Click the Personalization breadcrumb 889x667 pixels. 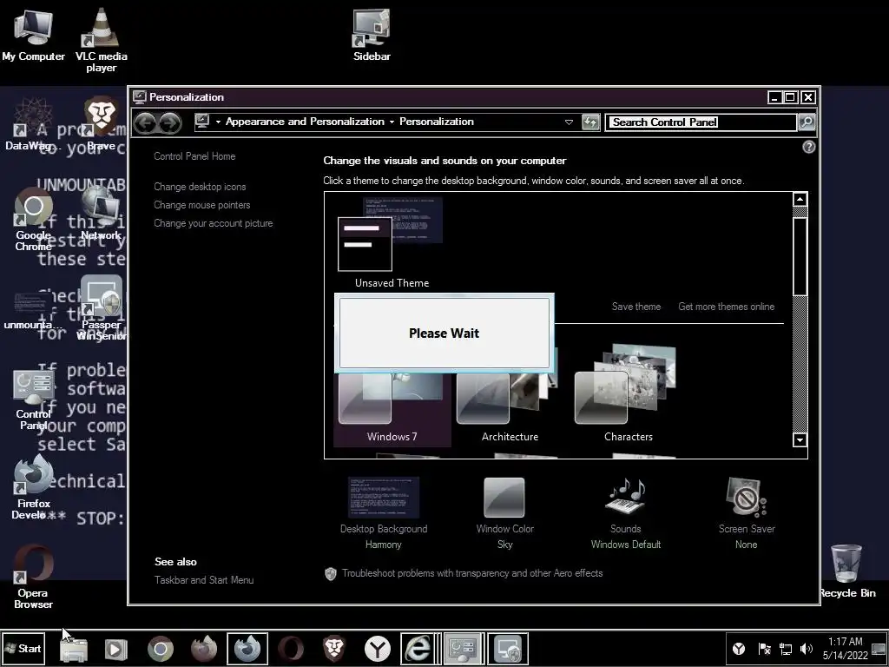[437, 122]
